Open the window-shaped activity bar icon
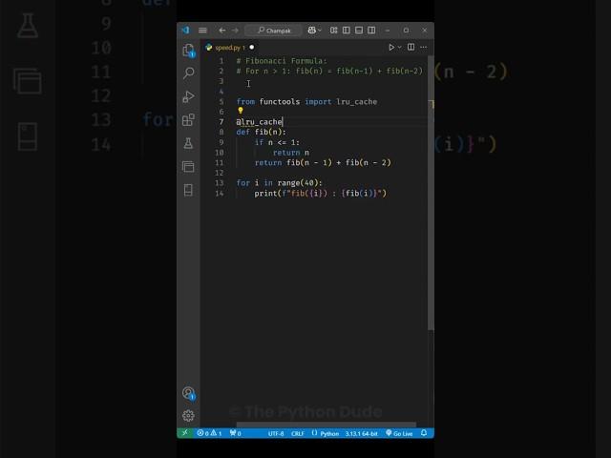The width and height of the screenshot is (611, 458). point(189,167)
